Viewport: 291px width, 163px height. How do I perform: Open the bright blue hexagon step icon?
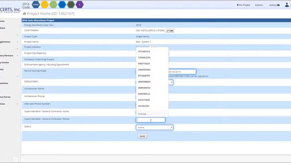62,5
